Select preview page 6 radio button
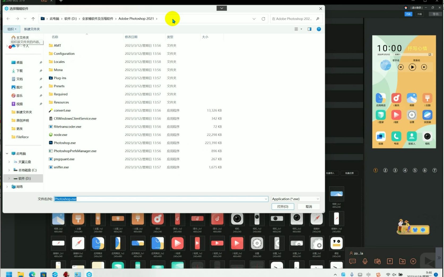 pyautogui.click(x=425, y=170)
